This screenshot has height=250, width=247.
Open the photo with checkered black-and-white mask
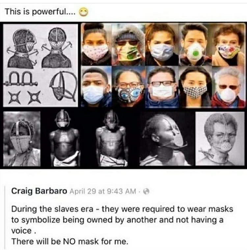[x=195, y=87]
